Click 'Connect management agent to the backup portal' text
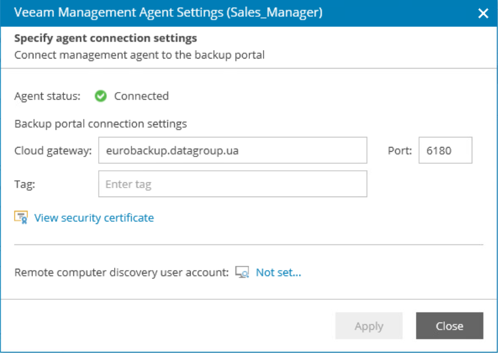The width and height of the screenshot is (498, 353). (139, 55)
